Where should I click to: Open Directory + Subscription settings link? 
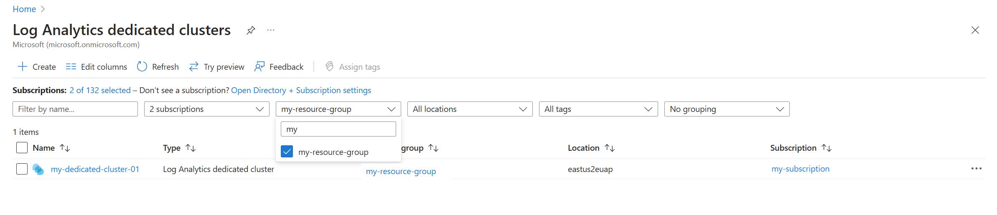[301, 90]
